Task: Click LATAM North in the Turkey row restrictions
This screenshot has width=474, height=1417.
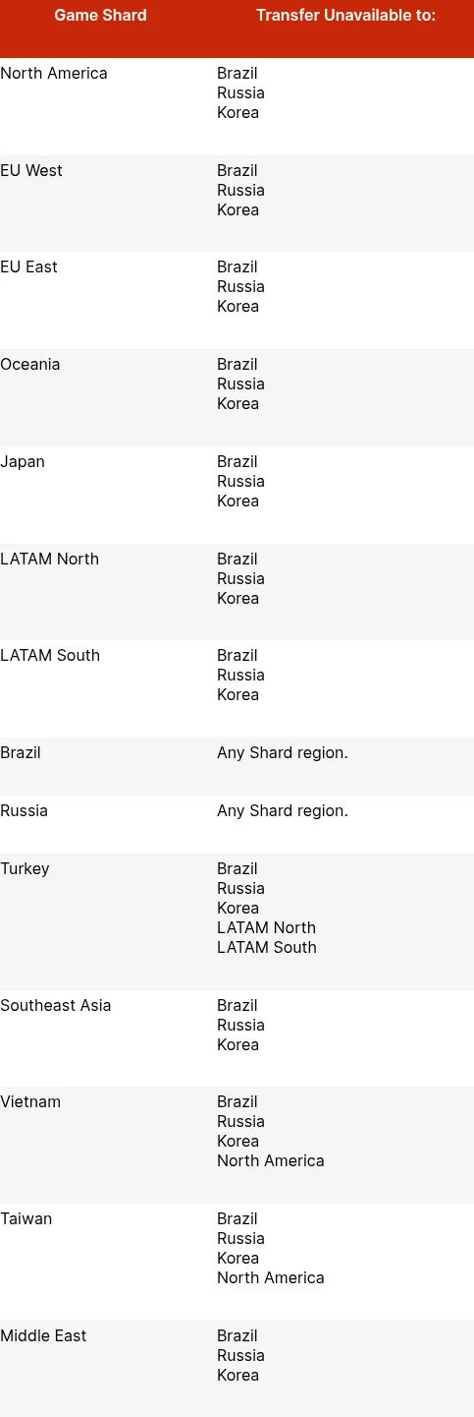Action: (x=267, y=928)
